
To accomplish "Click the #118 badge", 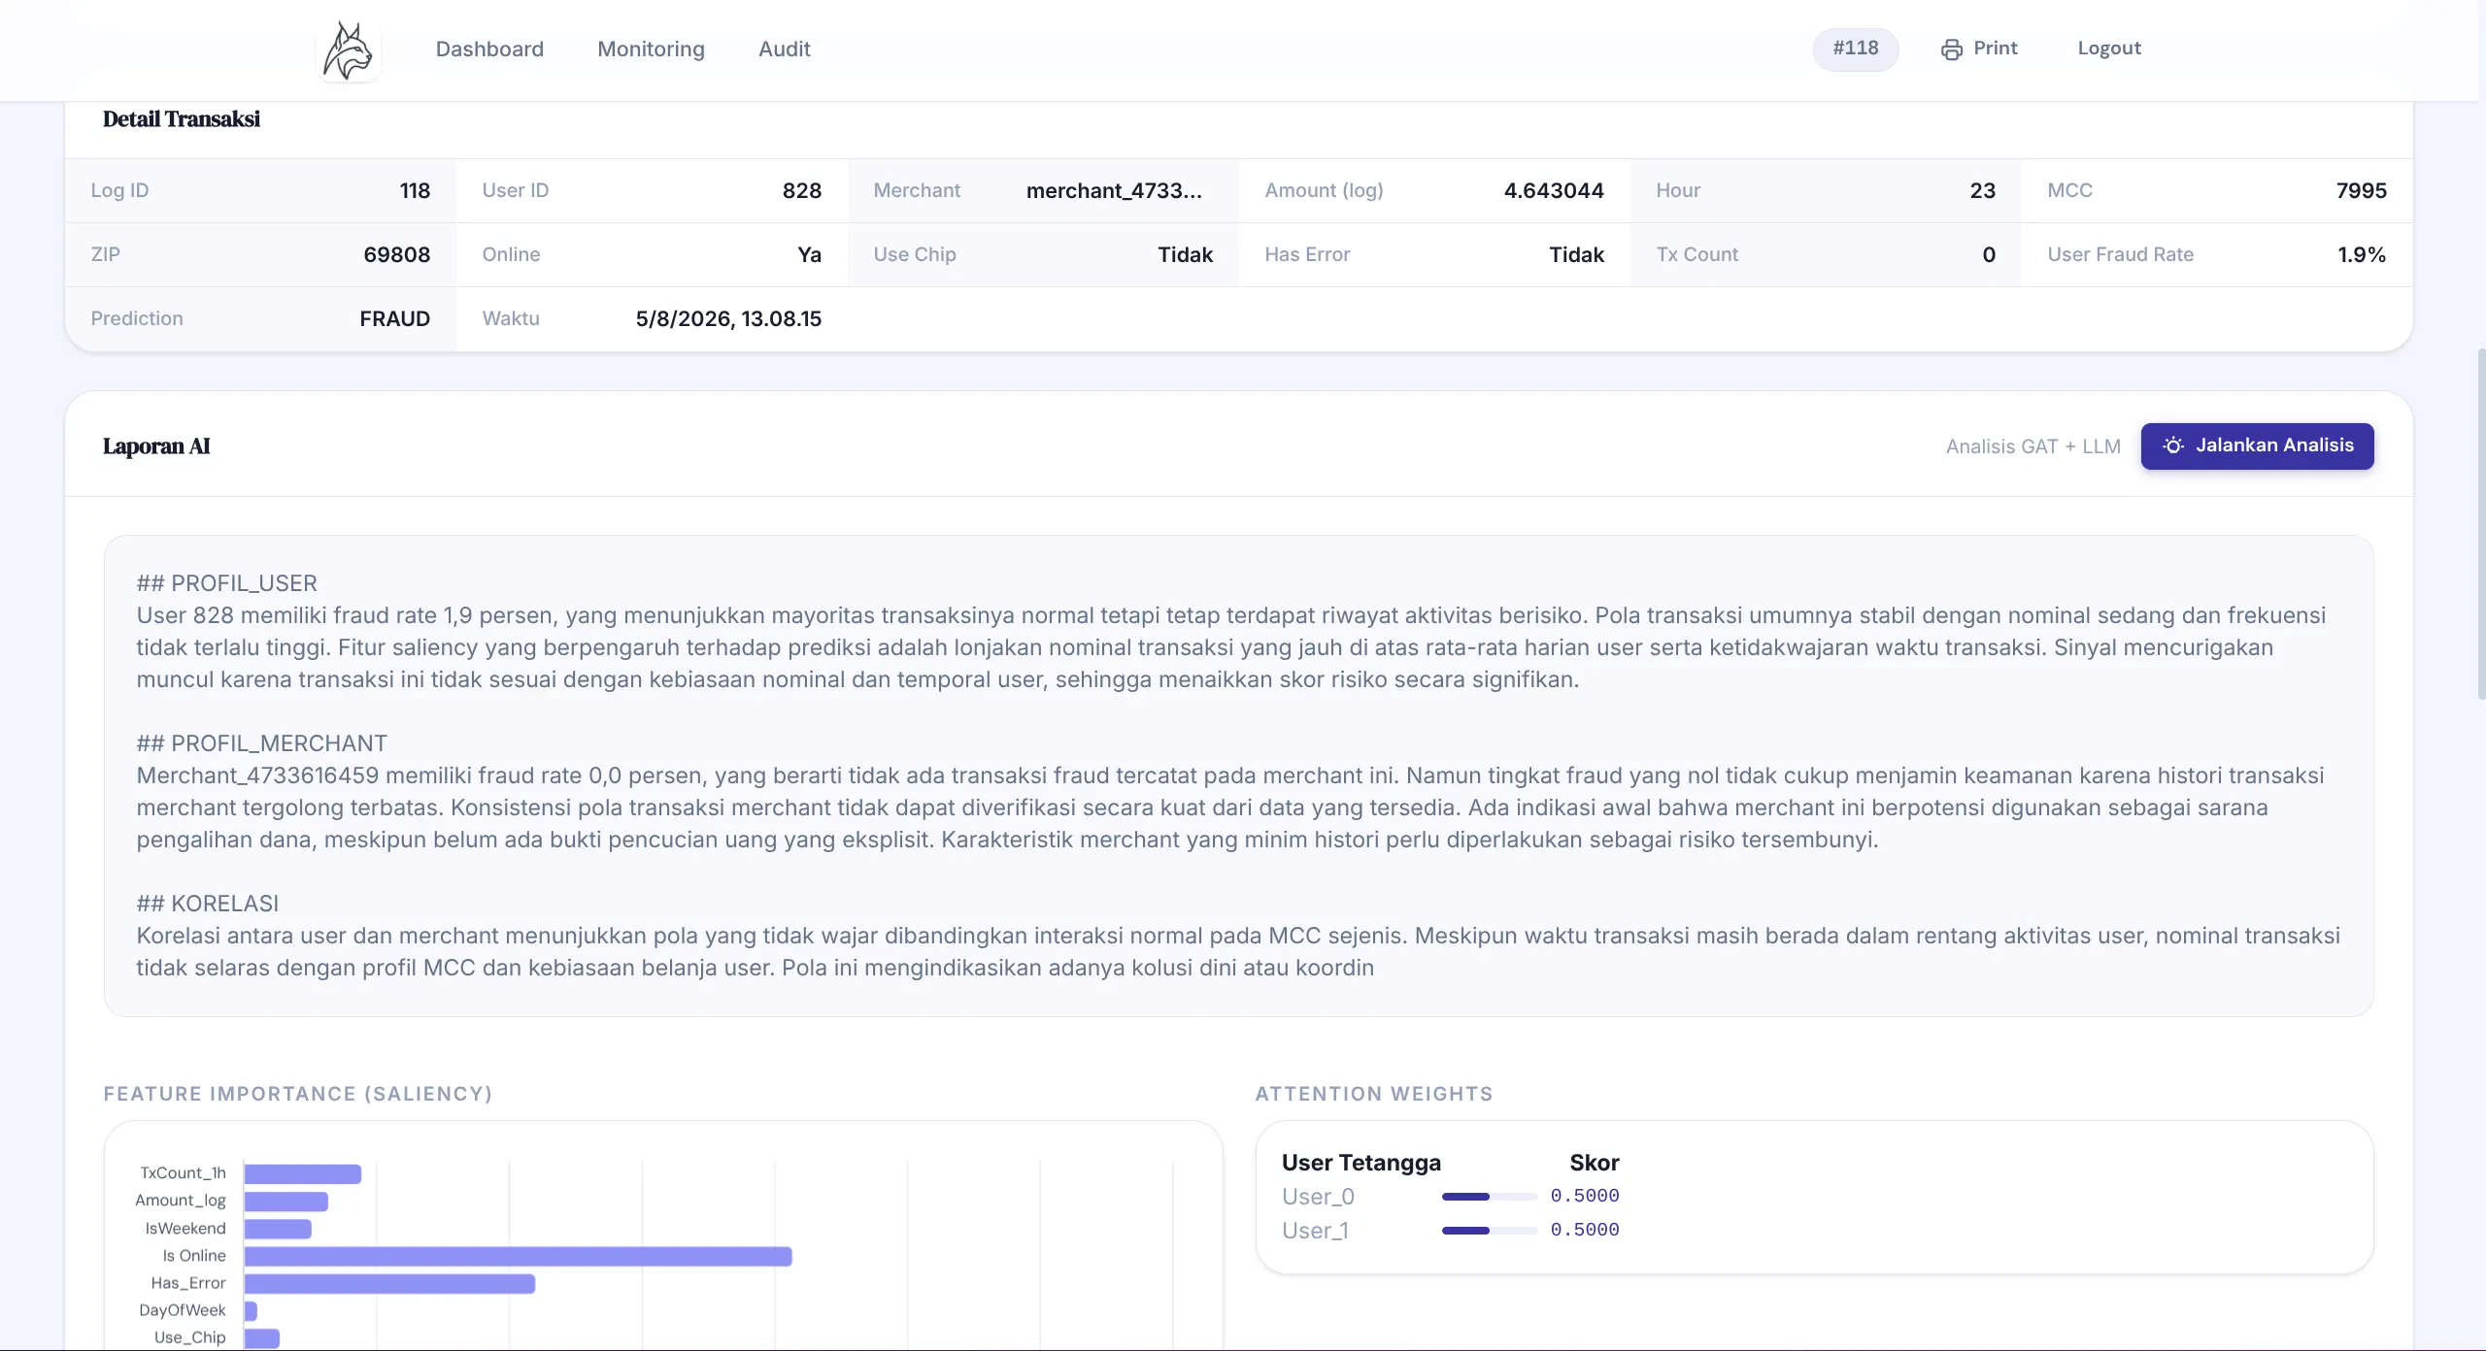I will pos(1855,49).
